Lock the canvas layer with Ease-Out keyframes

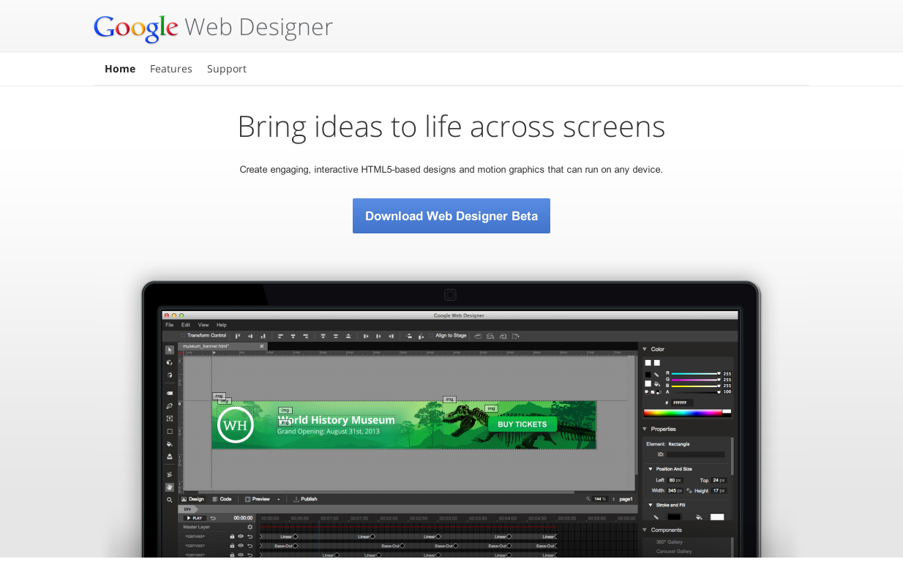(232, 546)
